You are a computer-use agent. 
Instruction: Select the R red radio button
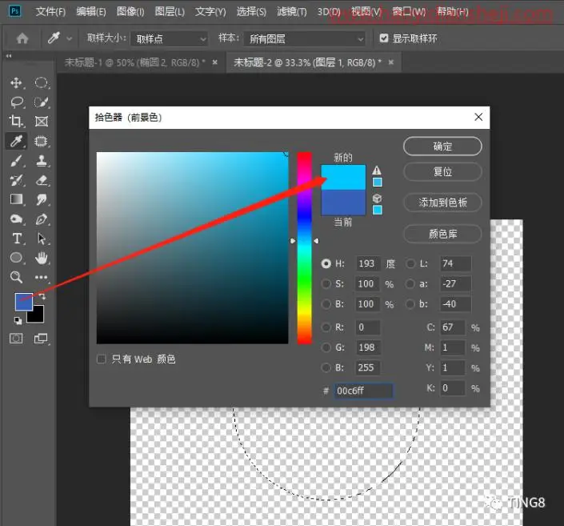[326, 327]
